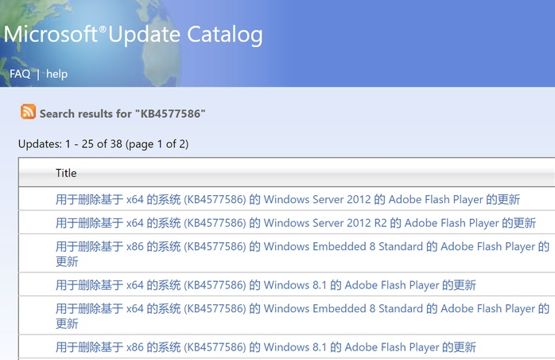Select the x86 Windows Embedded 8 Standard update
This screenshot has height=360, width=555.
[302, 247]
